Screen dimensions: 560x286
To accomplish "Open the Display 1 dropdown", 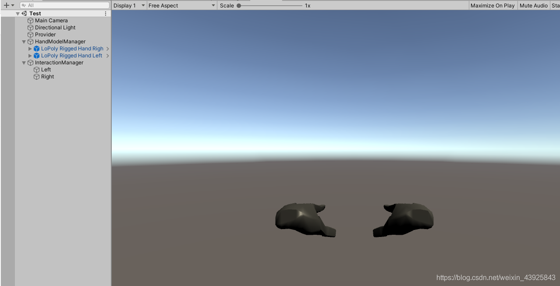I will 129,5.
